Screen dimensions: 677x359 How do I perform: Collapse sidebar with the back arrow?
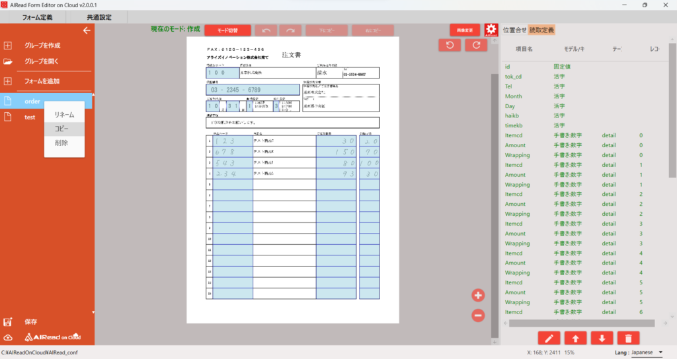86,30
